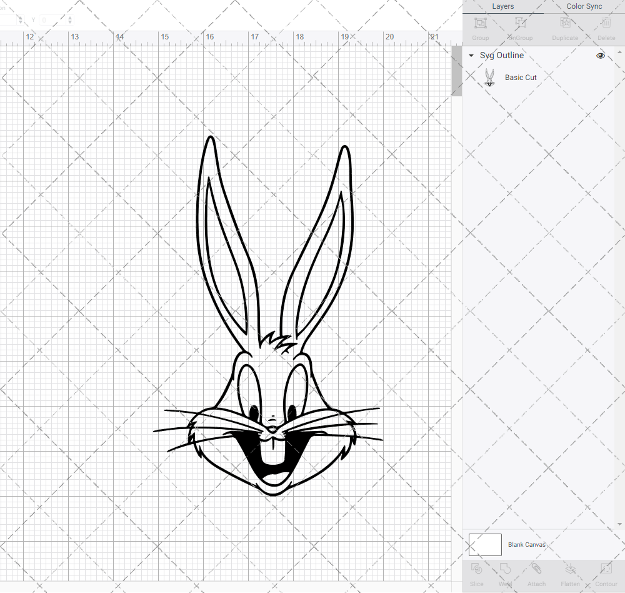Select the Basic Cut layer text
Screen dimensions: 625x593
(521, 78)
